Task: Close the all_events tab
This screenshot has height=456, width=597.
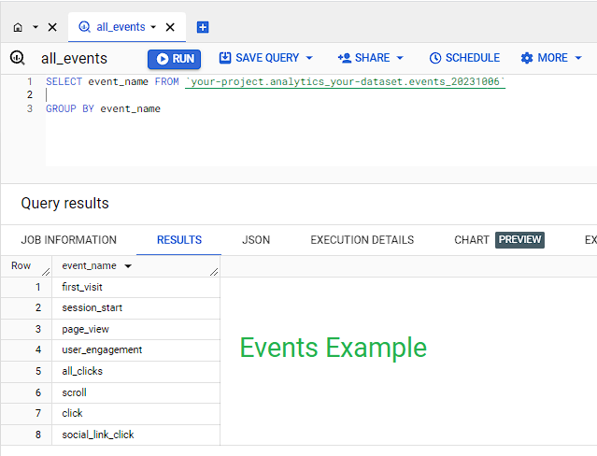Action: click(x=170, y=27)
